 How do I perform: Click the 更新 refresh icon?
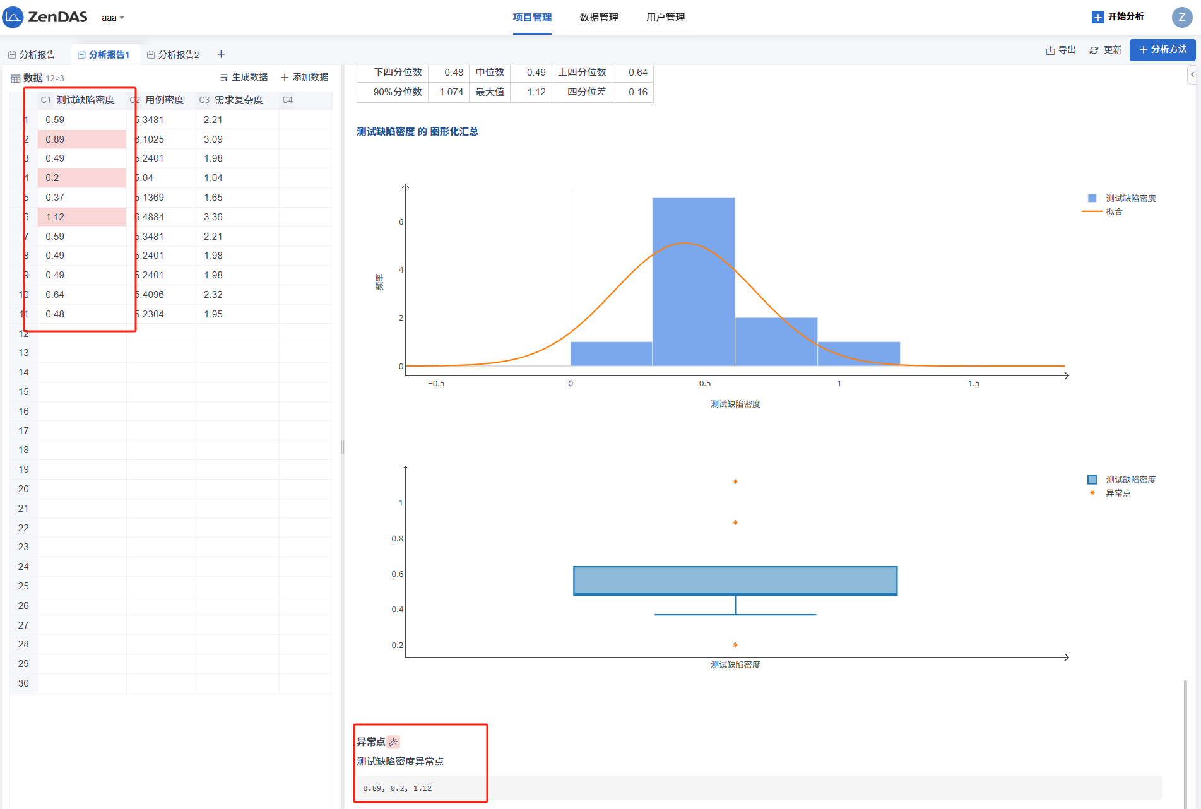click(x=1094, y=50)
